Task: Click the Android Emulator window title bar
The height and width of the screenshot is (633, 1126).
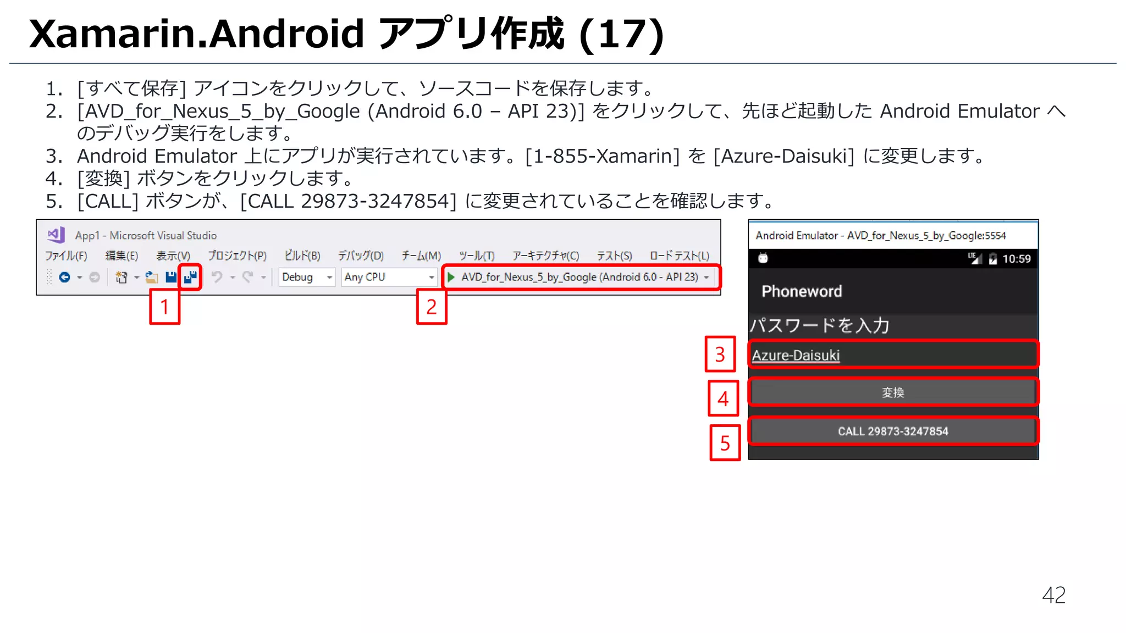Action: tap(893, 235)
